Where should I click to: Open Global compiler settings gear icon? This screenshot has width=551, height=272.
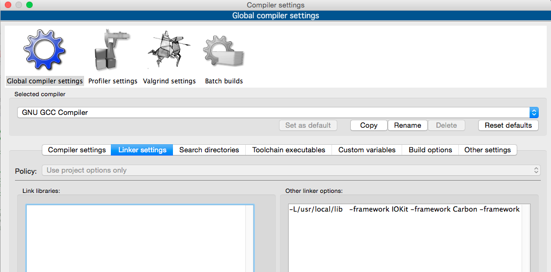pyautogui.click(x=44, y=50)
